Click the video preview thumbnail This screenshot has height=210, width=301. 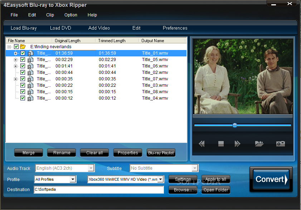point(243,76)
